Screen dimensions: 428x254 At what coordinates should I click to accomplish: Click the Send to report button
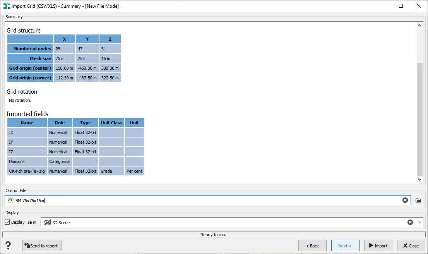tap(42, 245)
